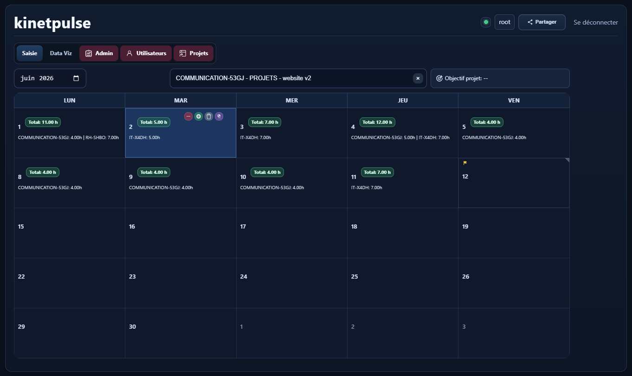Select the day 30 calendar cell
632x376 pixels.
tap(181, 333)
